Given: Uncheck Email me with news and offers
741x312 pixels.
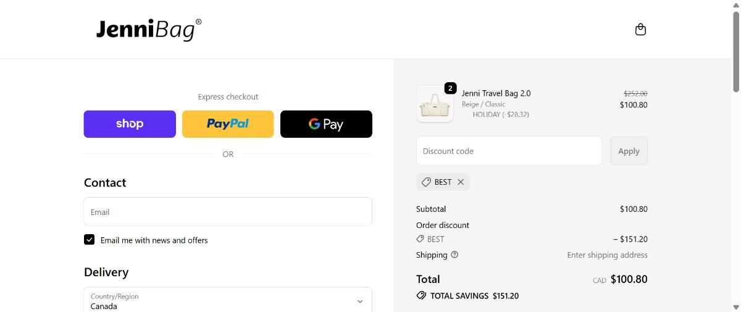Looking at the screenshot, I should tap(90, 240).
